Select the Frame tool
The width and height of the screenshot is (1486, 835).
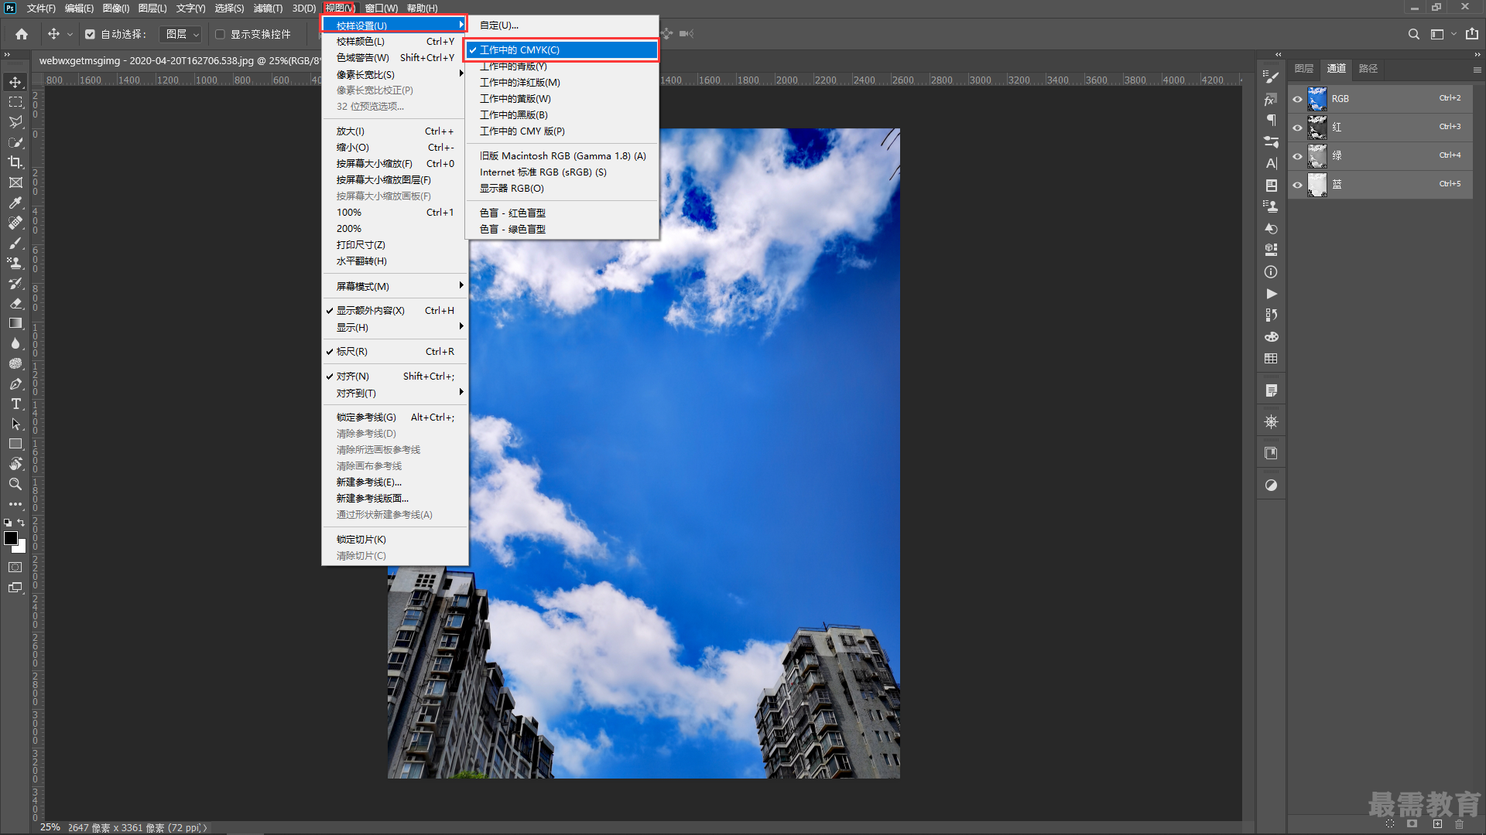coord(15,182)
